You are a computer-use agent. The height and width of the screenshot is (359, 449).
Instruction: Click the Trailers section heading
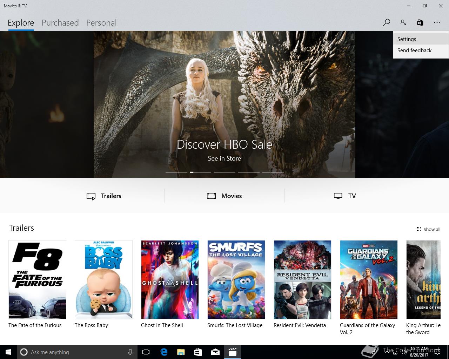click(21, 228)
